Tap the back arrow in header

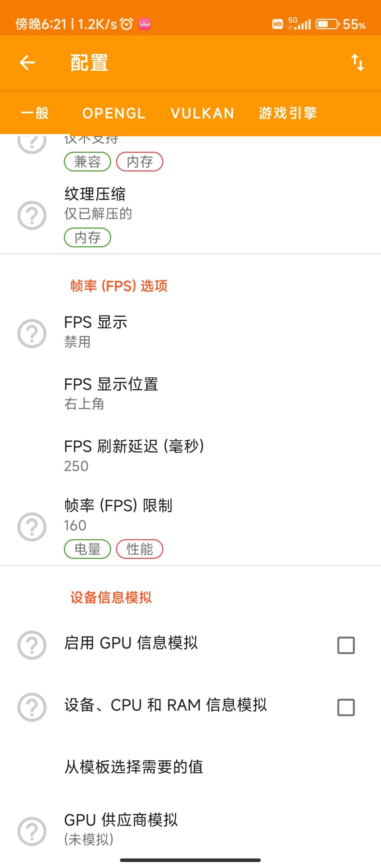27,63
